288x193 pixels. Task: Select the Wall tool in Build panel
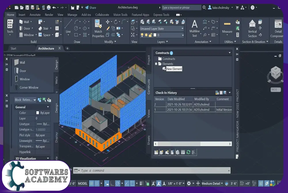click(24, 22)
